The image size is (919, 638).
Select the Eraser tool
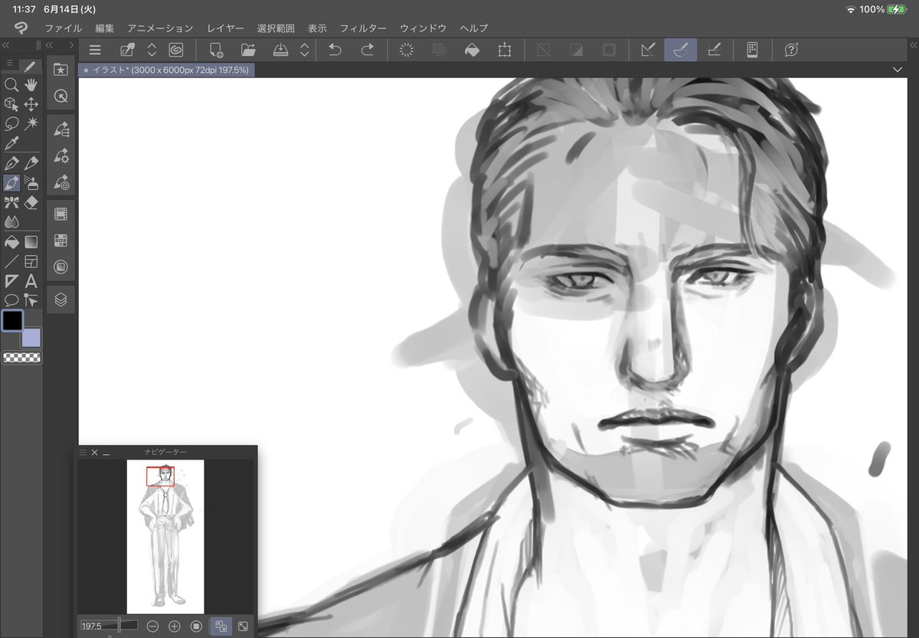point(31,202)
